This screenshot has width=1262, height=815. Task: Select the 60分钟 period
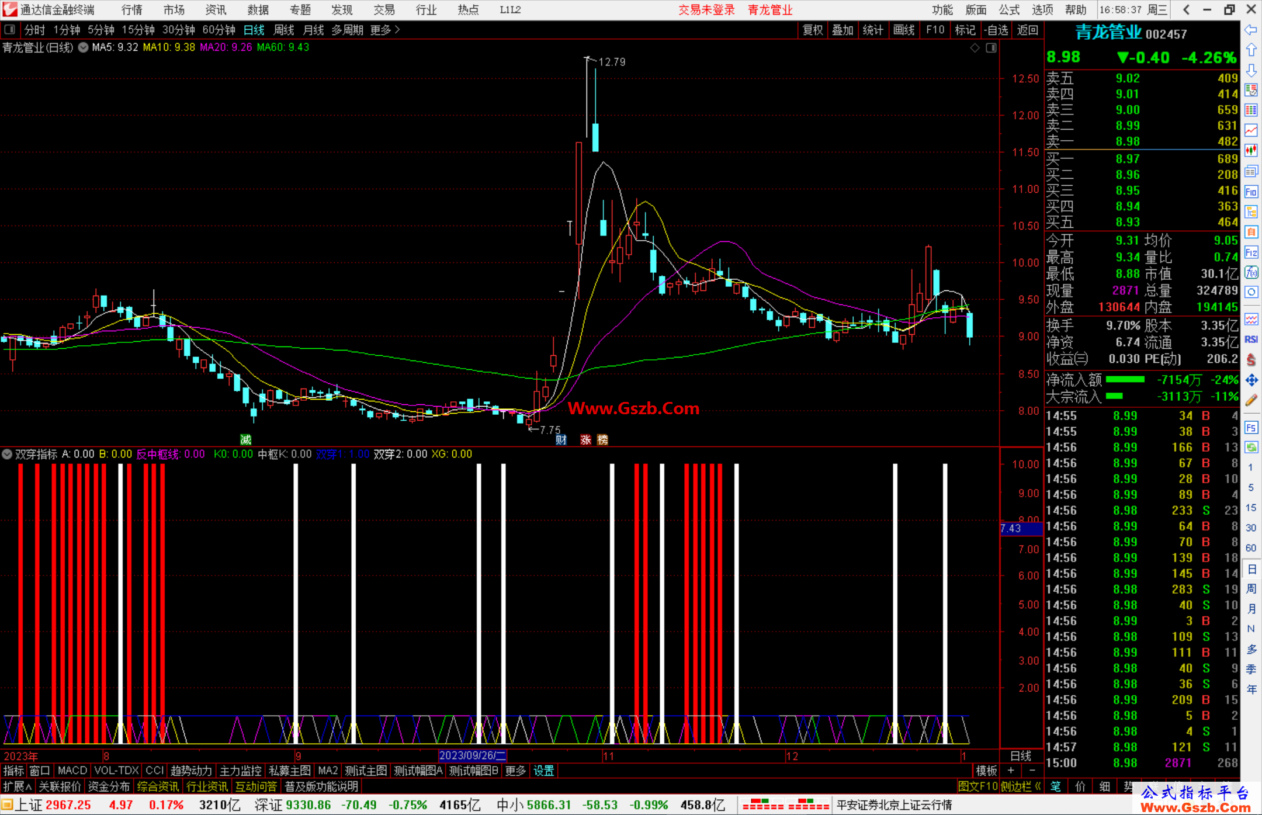tap(219, 30)
